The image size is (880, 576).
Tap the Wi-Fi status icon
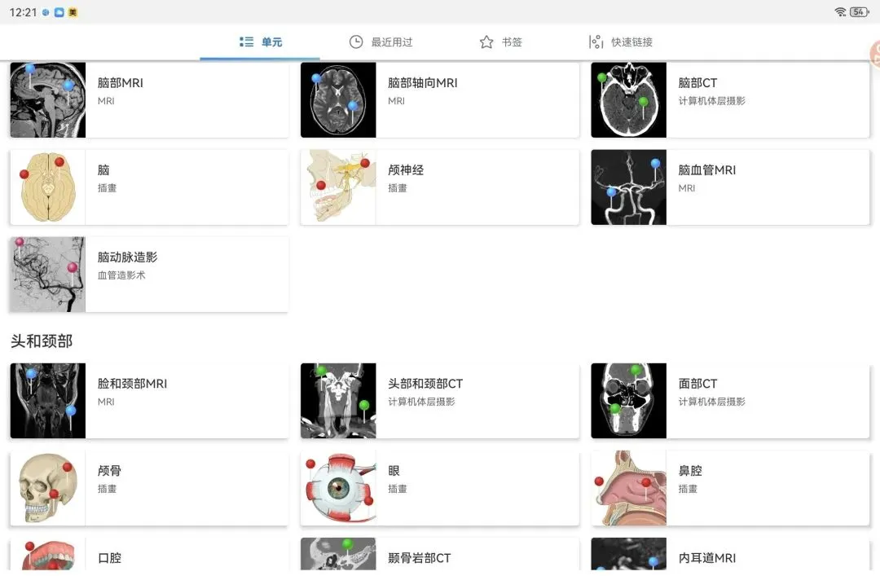coord(840,11)
